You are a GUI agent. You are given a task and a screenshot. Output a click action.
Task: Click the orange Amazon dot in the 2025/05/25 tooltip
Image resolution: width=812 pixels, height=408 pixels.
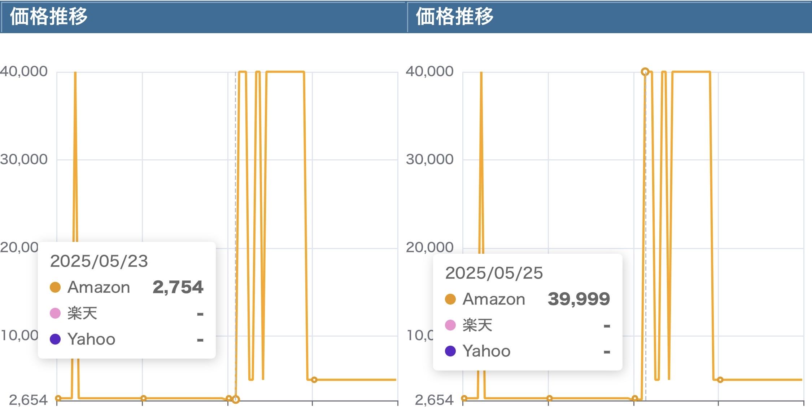(450, 299)
